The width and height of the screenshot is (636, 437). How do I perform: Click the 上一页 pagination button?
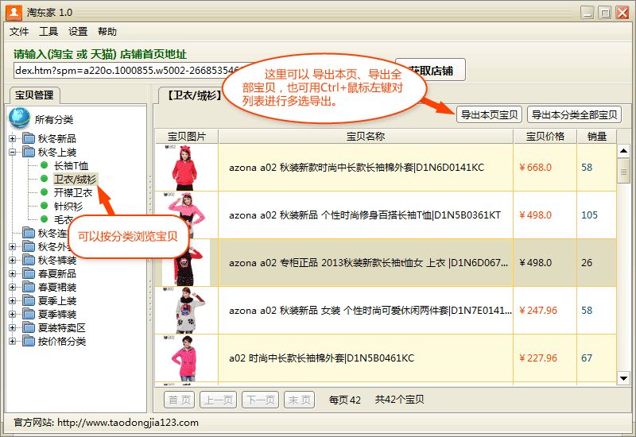(219, 400)
